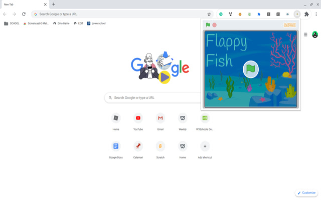
Task: Start Flappy Fish with center flag button
Action: [x=251, y=69]
